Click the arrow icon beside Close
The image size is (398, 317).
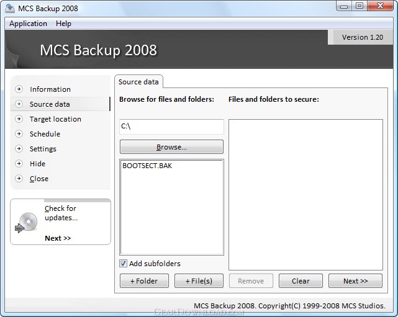point(19,179)
